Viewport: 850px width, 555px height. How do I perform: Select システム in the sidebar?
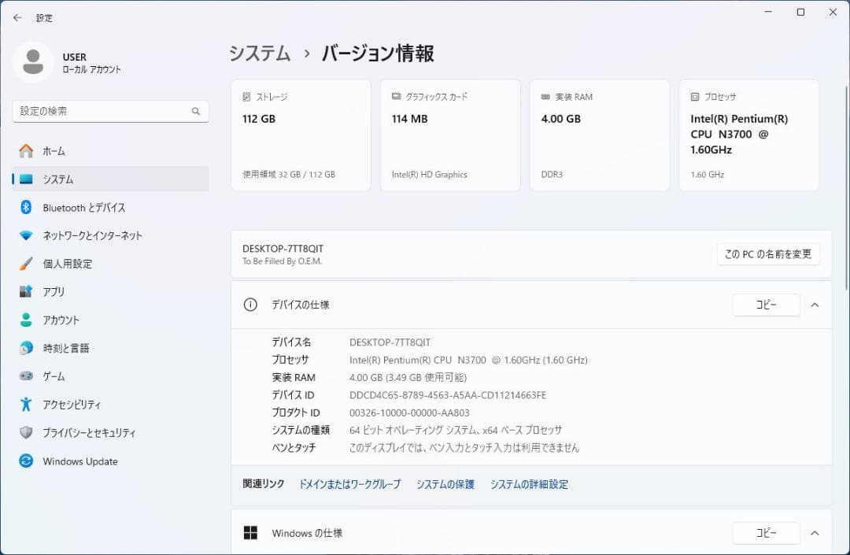111,179
